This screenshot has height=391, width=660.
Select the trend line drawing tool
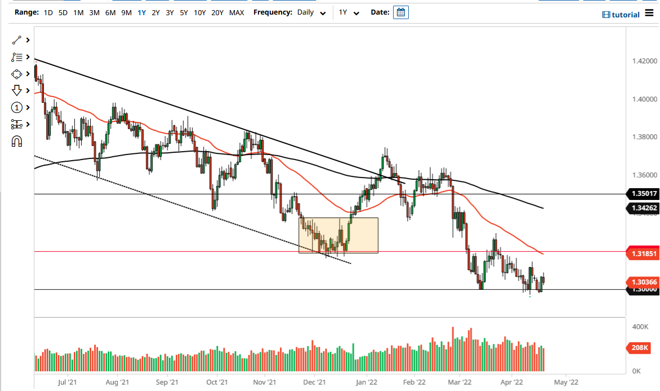tap(16, 40)
